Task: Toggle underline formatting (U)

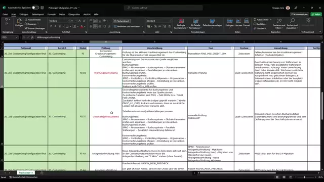Action: pyautogui.click(x=60, y=26)
